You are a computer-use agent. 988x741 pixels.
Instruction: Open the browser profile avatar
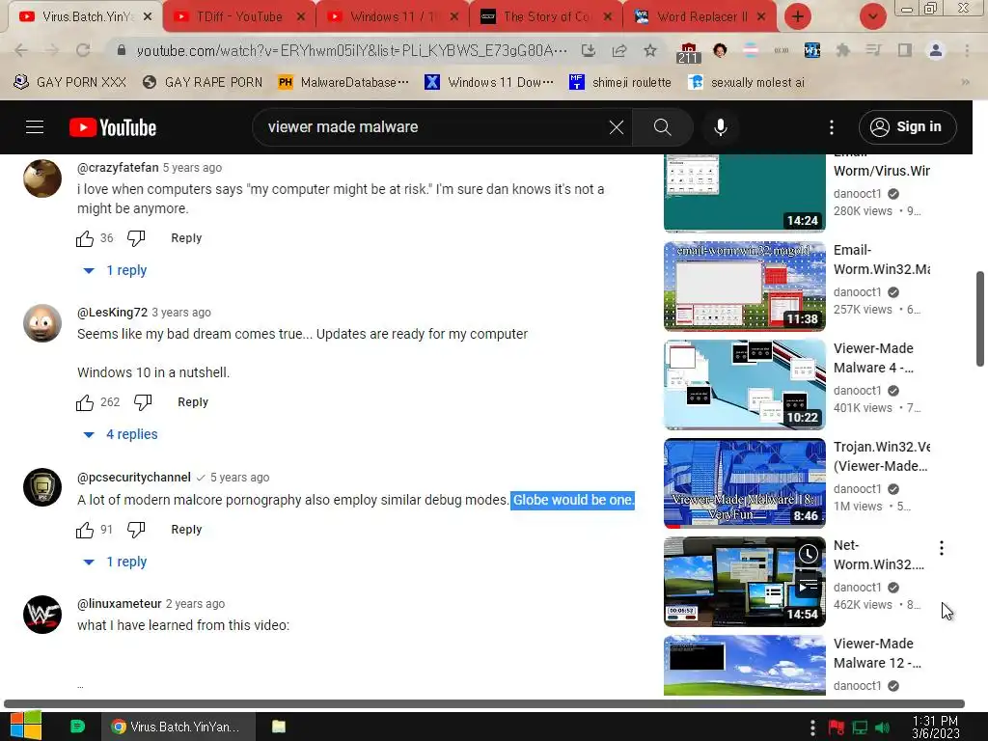click(936, 50)
